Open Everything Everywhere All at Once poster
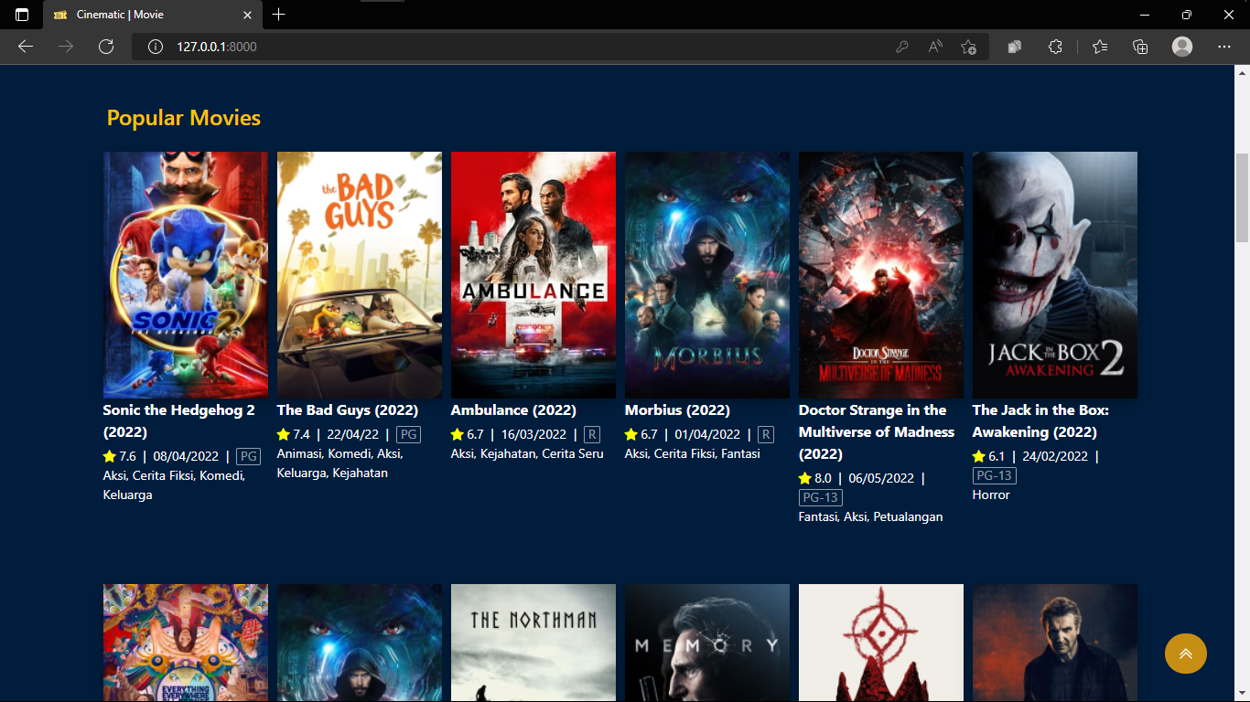 click(x=186, y=643)
